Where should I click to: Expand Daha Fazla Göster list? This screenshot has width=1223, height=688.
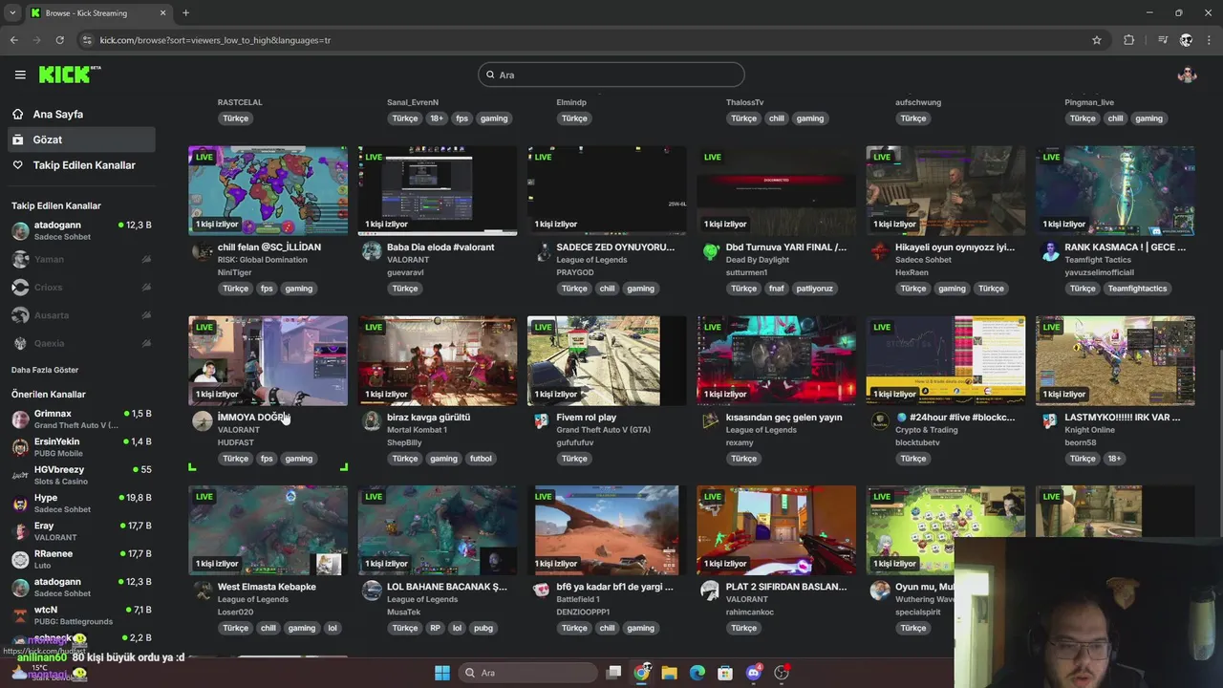click(45, 370)
